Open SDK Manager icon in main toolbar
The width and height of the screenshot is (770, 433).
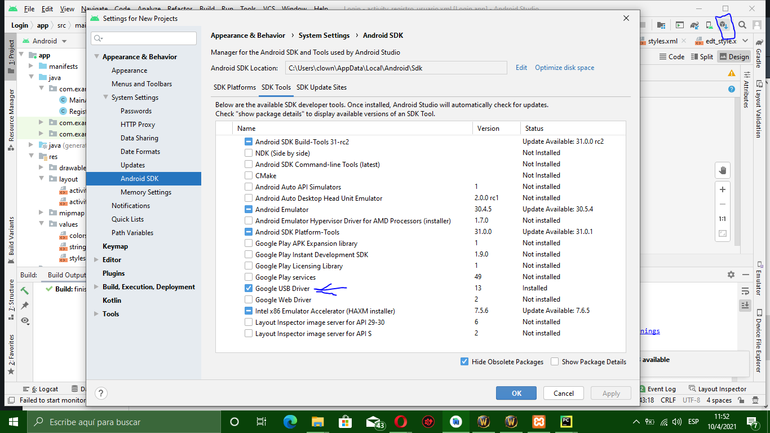(724, 25)
